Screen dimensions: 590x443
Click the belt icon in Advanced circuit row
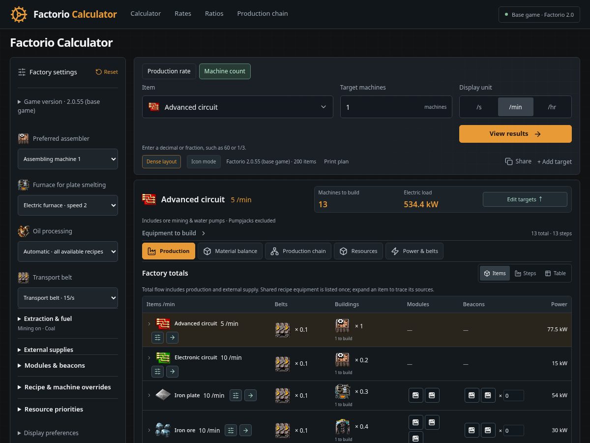click(x=282, y=329)
